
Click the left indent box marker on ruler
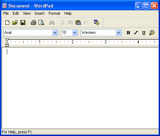coord(7,45)
